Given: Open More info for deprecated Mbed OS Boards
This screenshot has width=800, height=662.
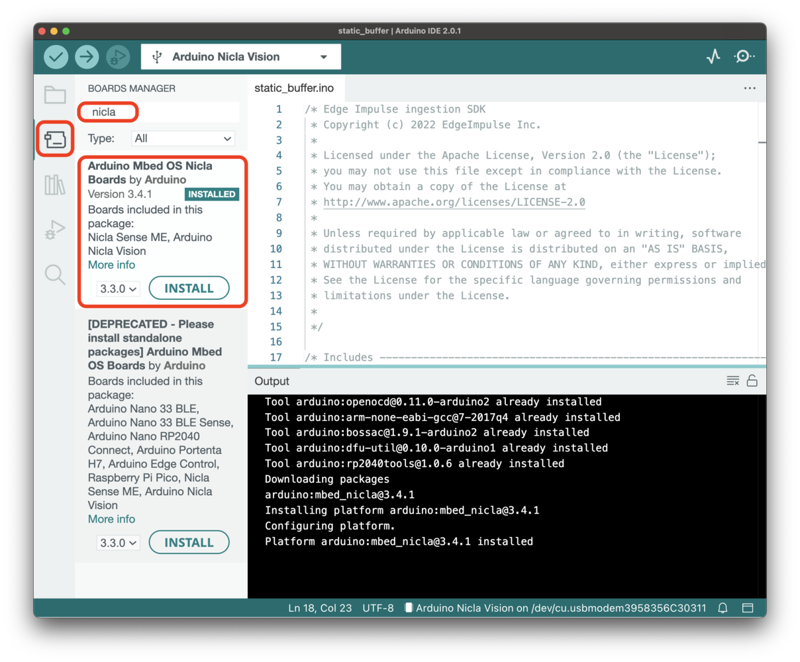Looking at the screenshot, I should pyautogui.click(x=111, y=519).
